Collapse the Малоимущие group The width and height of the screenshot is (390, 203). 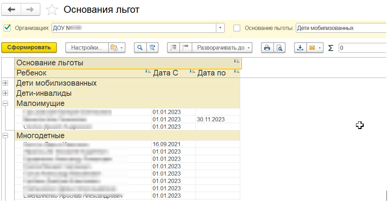click(x=5, y=103)
